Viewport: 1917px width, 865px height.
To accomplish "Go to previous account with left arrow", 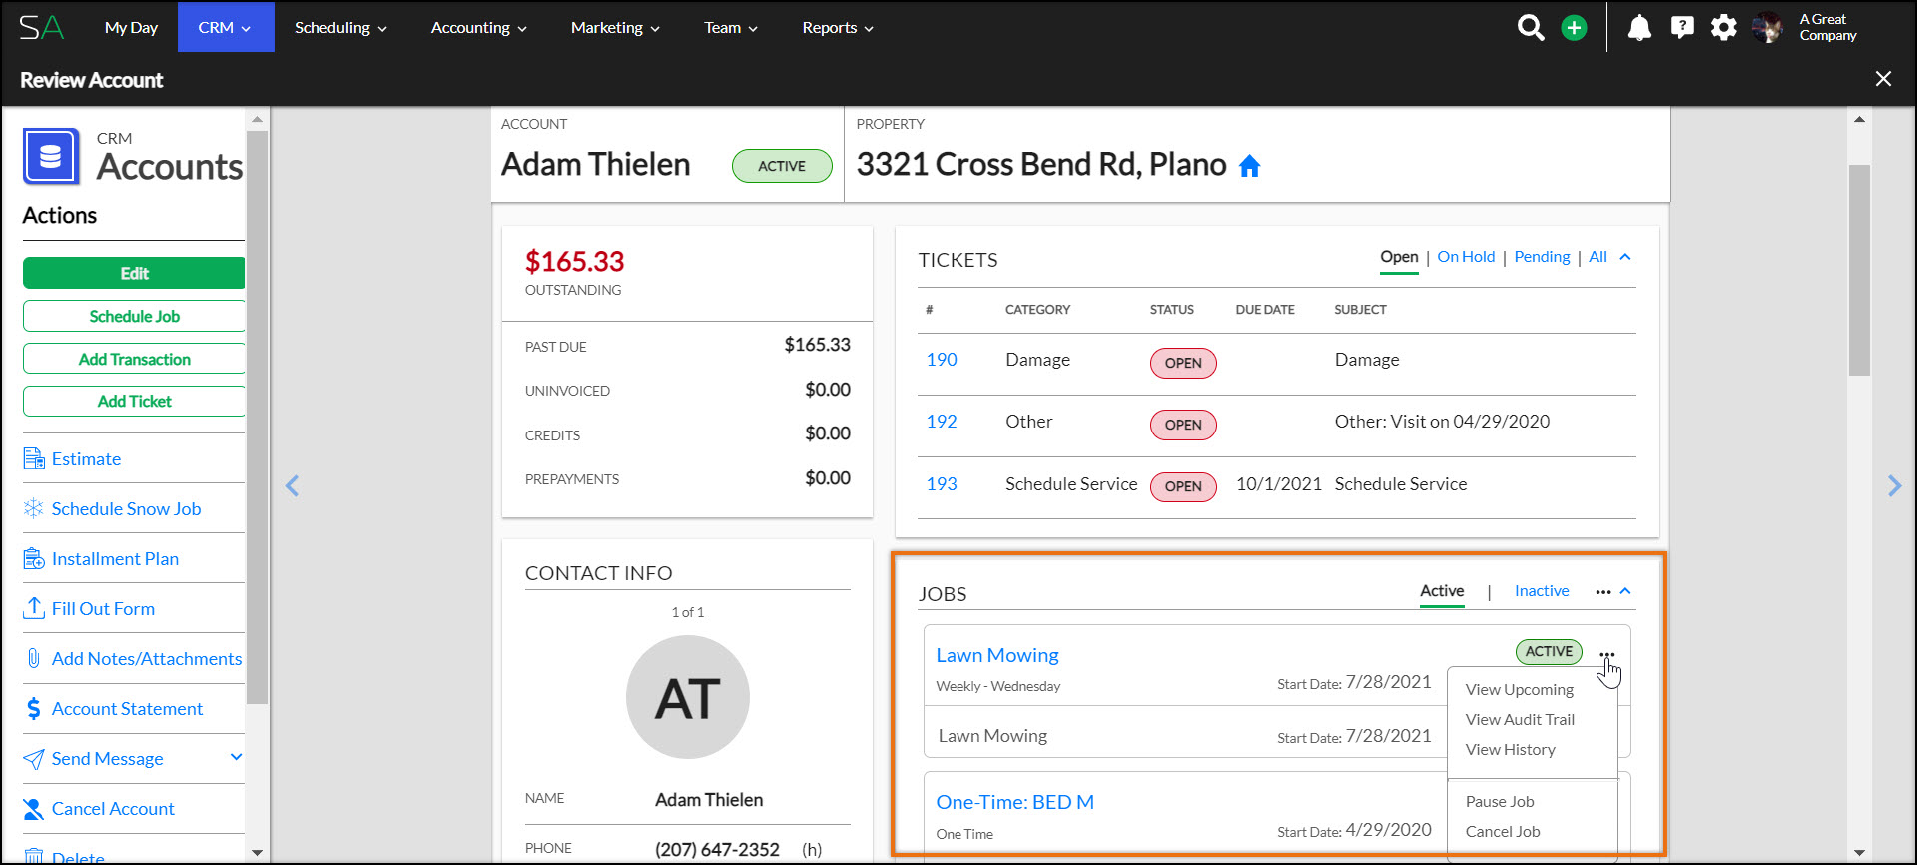I will pos(292,485).
